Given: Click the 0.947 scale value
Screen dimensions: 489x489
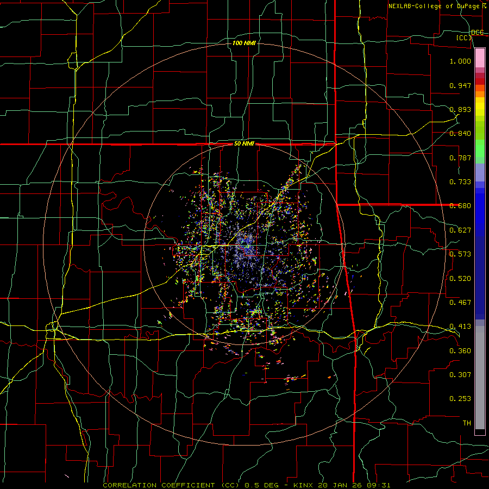Looking at the screenshot, I should tap(460, 85).
